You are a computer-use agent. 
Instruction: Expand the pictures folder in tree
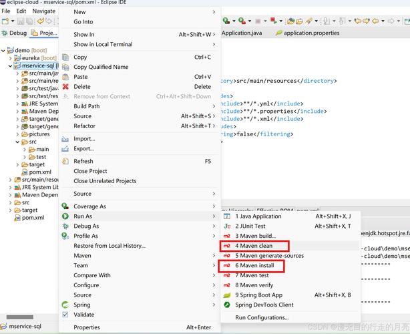click(x=17, y=134)
